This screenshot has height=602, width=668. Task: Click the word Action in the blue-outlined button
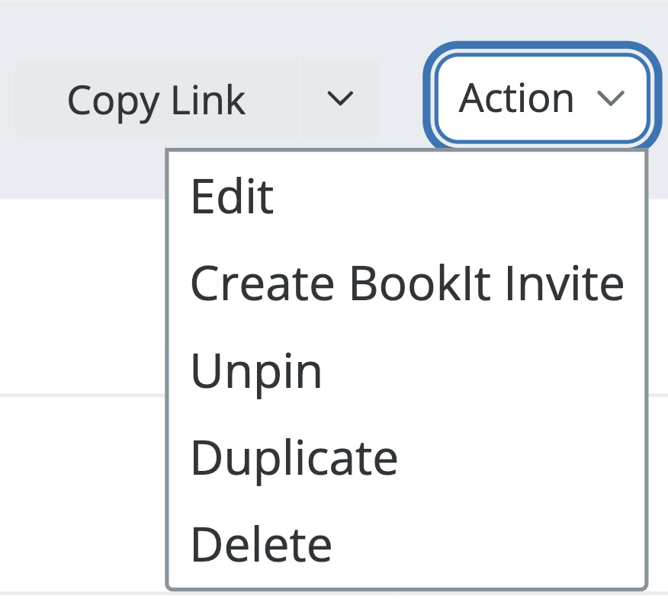[516, 98]
